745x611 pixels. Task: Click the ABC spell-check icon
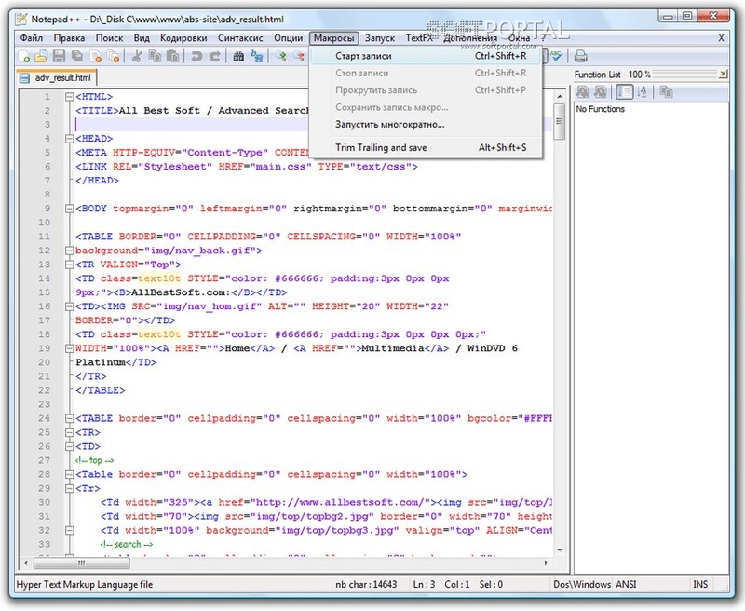click(556, 57)
